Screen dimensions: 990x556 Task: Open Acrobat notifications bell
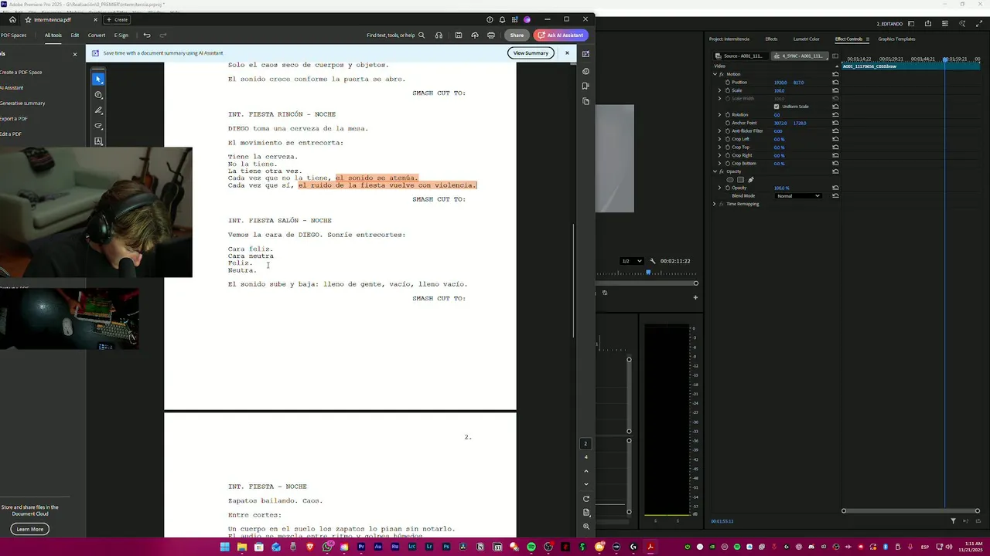coord(502,19)
